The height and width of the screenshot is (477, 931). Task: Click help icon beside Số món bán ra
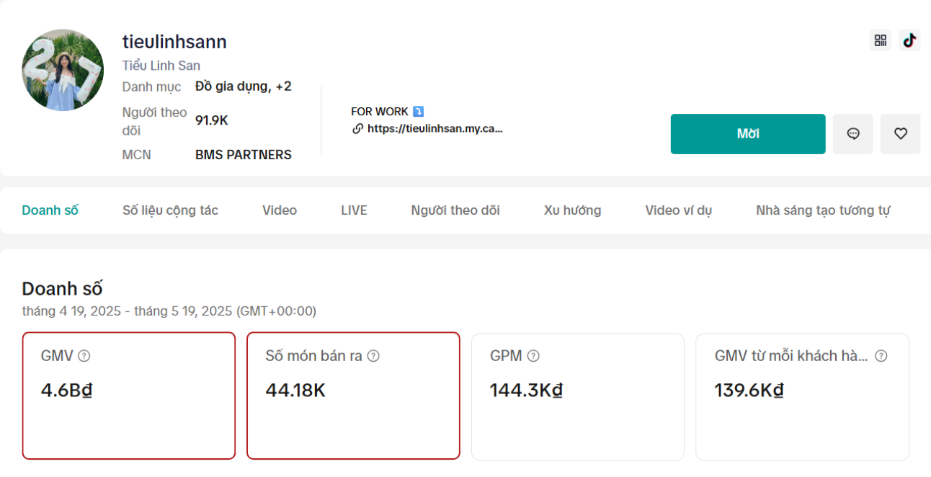click(373, 356)
